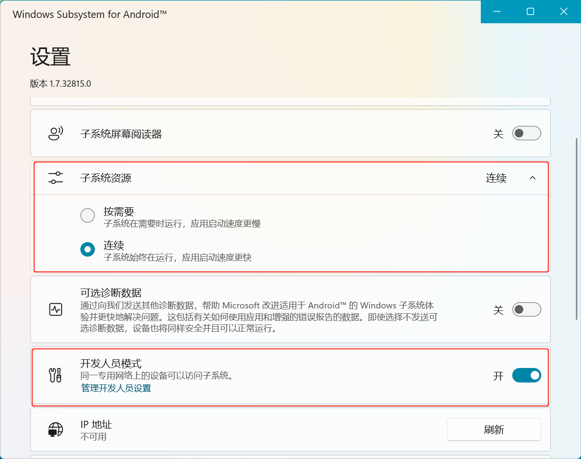Click the 开发人员模式 tools icon

pyautogui.click(x=56, y=375)
